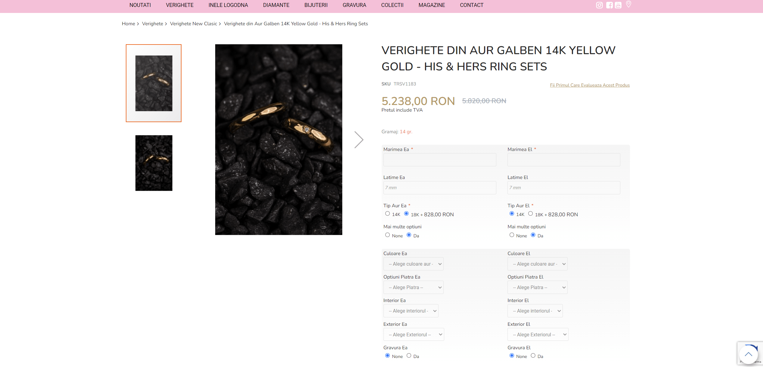Open the Interior Ea dropdown
763x367 pixels.
coord(411,311)
